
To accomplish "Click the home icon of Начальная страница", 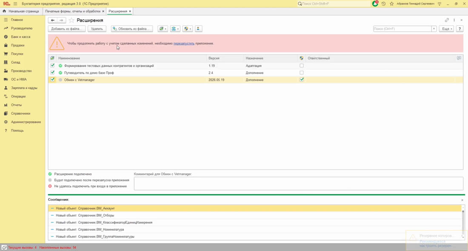I will (x=4, y=11).
